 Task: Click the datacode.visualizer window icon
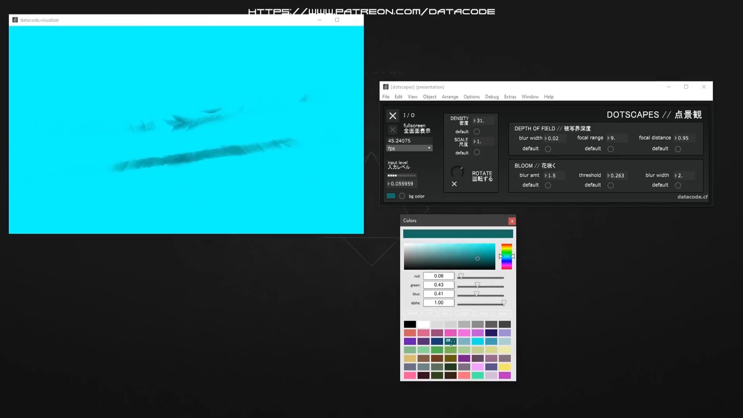[15, 20]
